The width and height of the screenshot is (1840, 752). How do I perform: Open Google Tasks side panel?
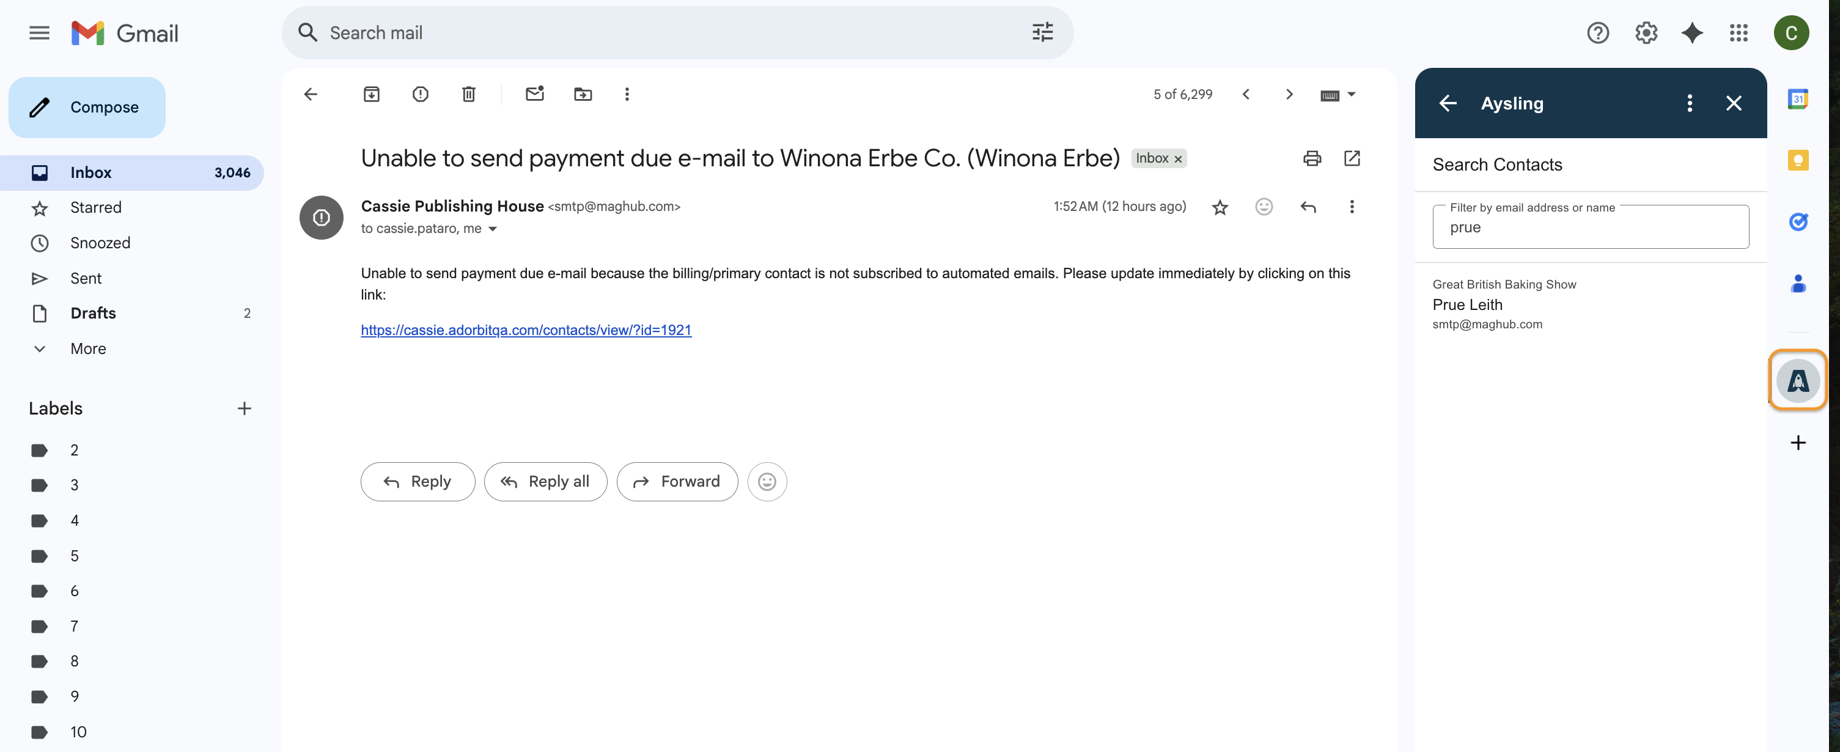(x=1798, y=222)
